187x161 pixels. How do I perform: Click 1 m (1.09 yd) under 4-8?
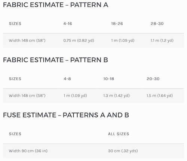click(x=75, y=96)
